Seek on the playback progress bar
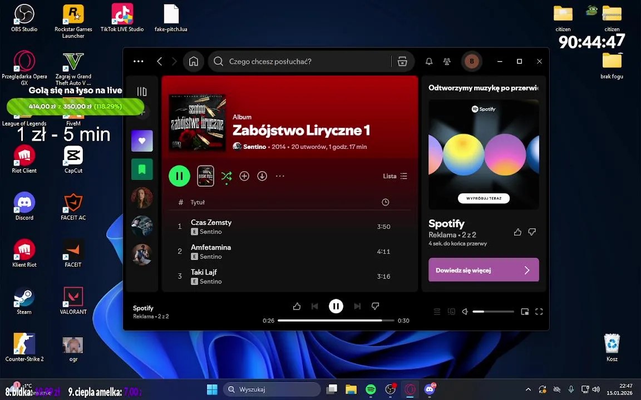641x400 pixels. [x=336, y=321]
